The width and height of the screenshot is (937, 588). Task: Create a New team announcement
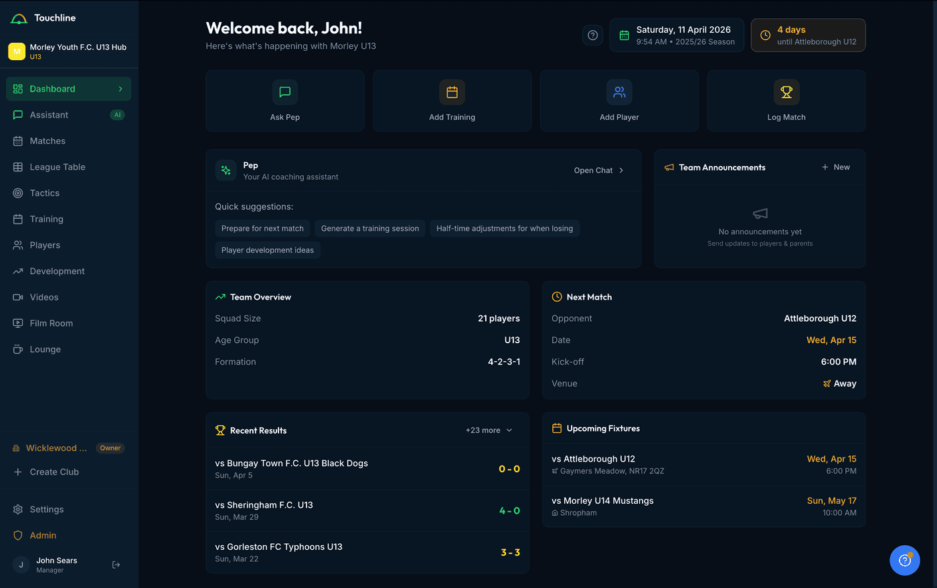836,167
